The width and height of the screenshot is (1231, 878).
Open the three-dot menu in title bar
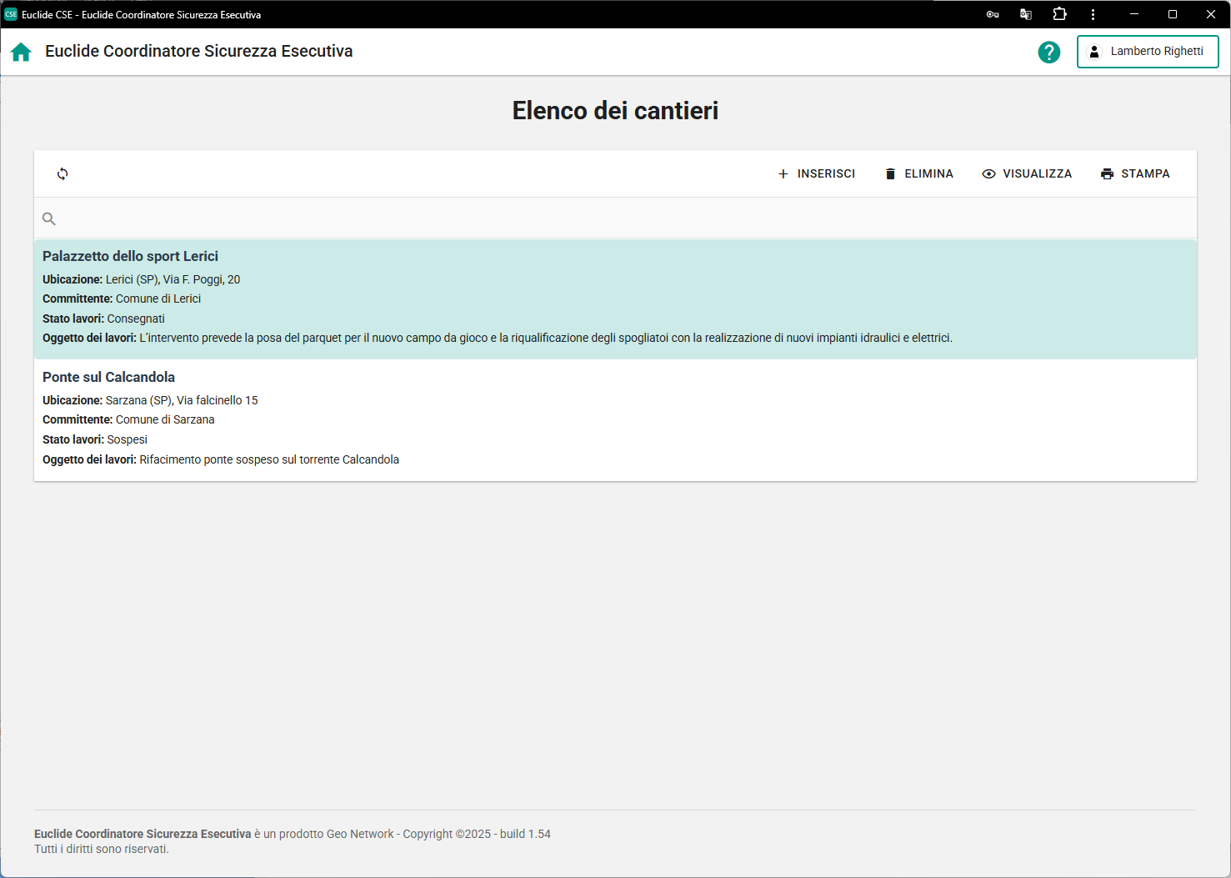[1093, 14]
